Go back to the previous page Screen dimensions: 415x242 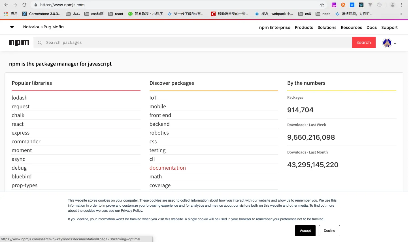pyautogui.click(x=6, y=5)
